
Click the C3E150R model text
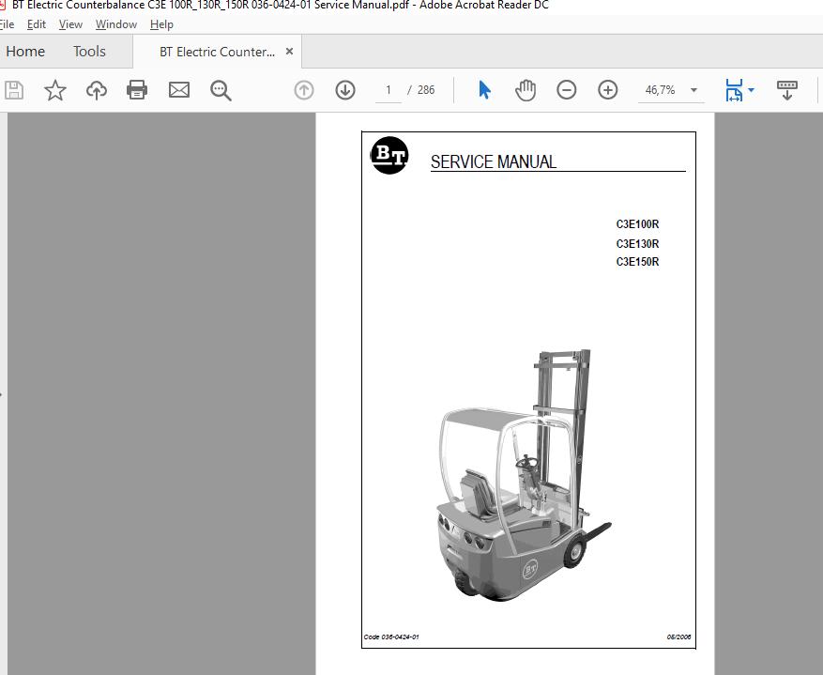[x=637, y=261]
